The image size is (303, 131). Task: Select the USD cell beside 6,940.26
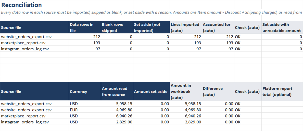tap(85, 116)
